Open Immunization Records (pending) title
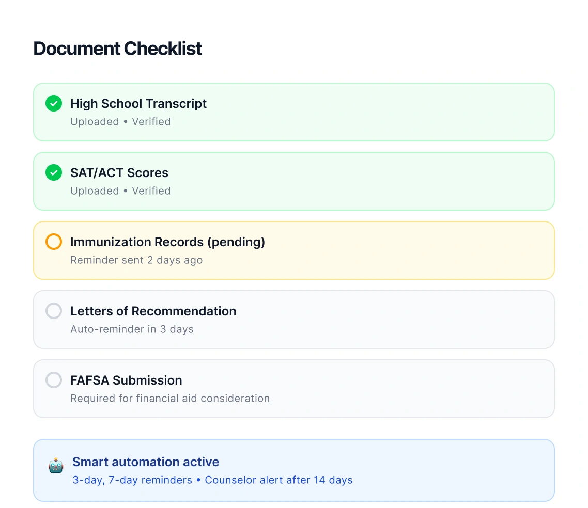This screenshot has width=588, height=508. (167, 242)
